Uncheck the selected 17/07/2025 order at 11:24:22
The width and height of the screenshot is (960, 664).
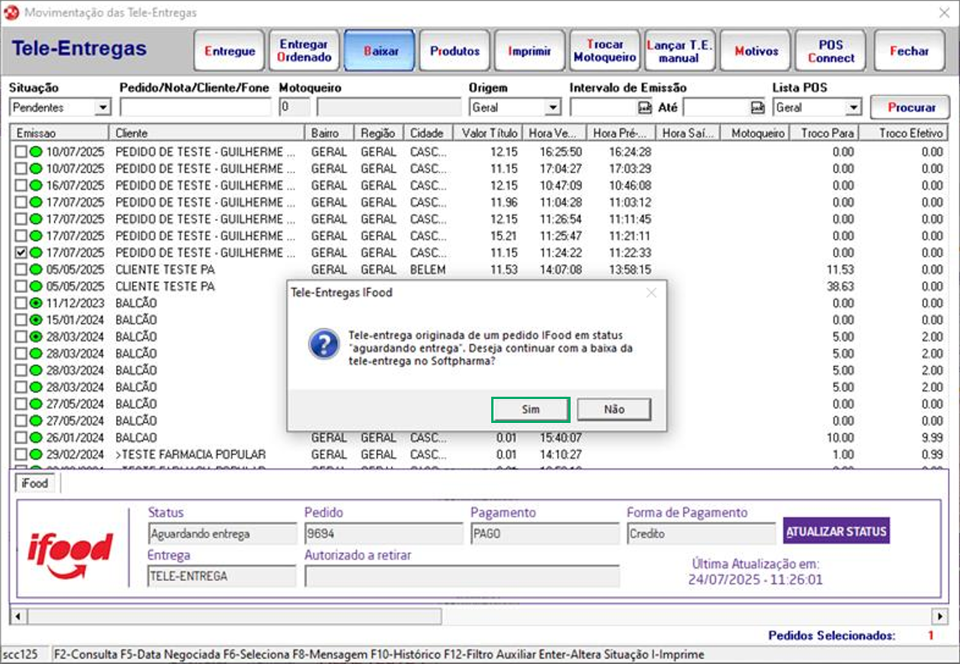point(21,253)
